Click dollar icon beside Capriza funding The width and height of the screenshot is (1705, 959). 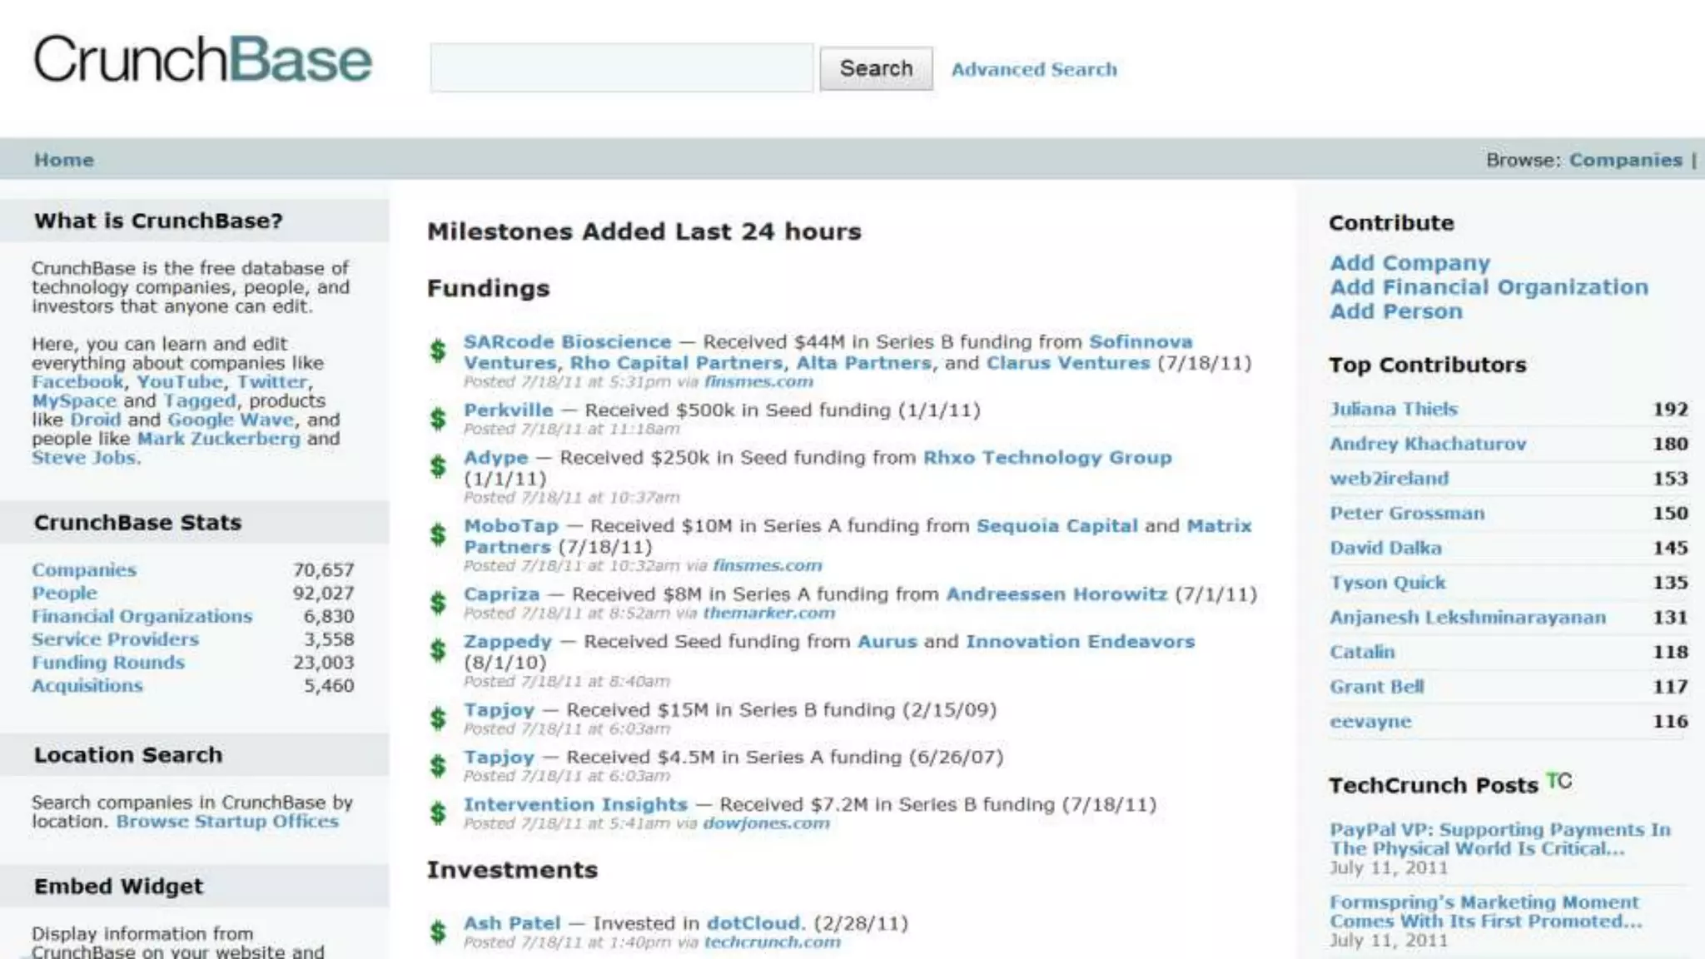(438, 603)
